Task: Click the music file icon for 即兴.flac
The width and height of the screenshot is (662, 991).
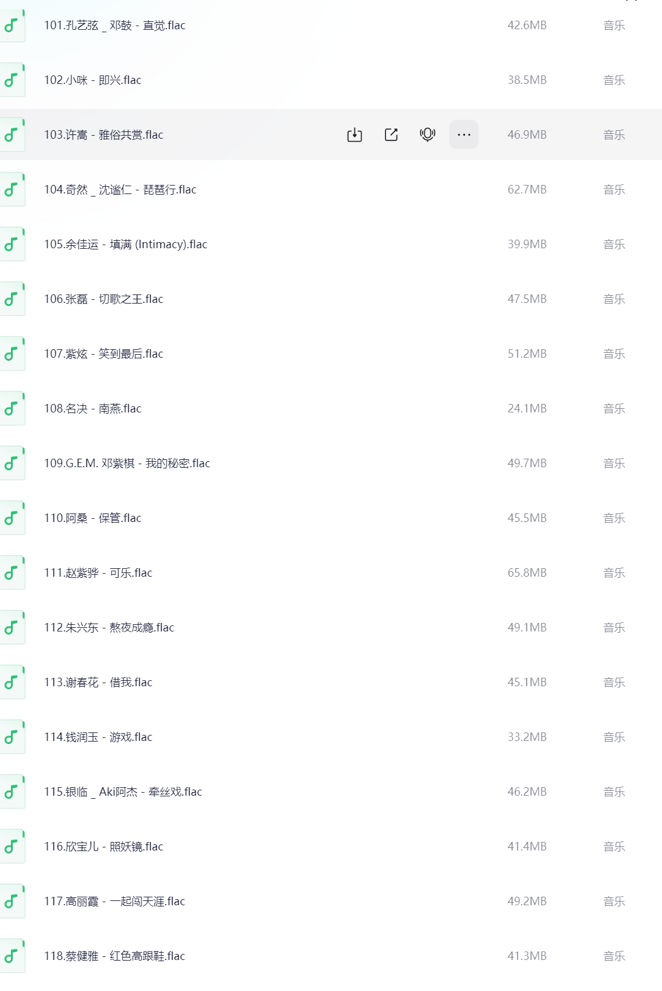Action: 12,80
